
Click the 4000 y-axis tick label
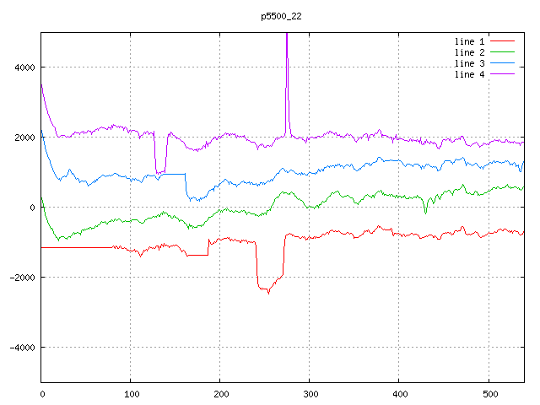[24, 67]
